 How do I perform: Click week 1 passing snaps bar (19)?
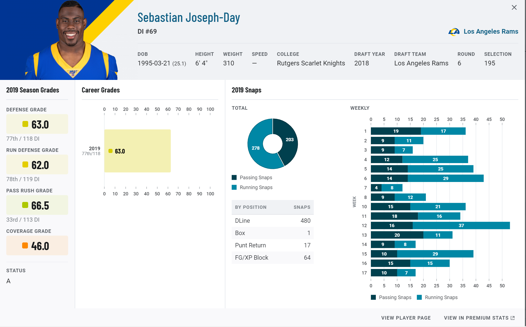click(396, 131)
